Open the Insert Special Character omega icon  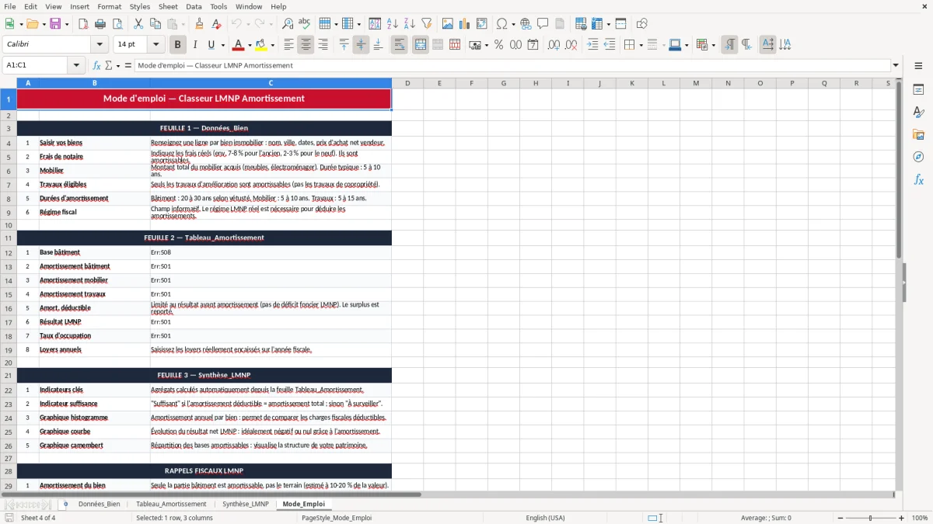501,24
